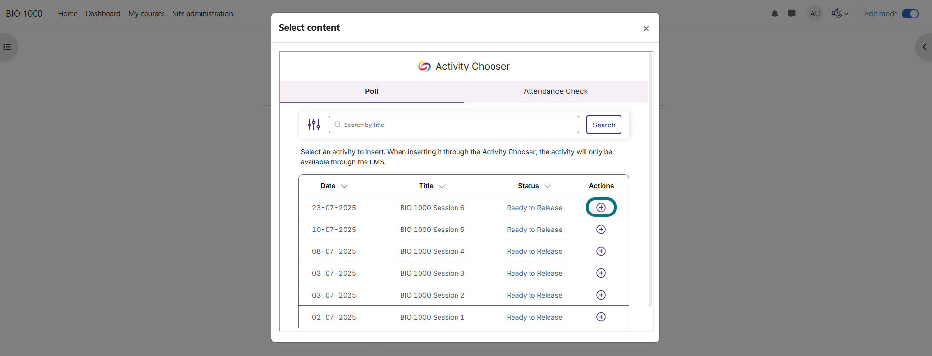Open the AU user avatar menu

tap(815, 14)
